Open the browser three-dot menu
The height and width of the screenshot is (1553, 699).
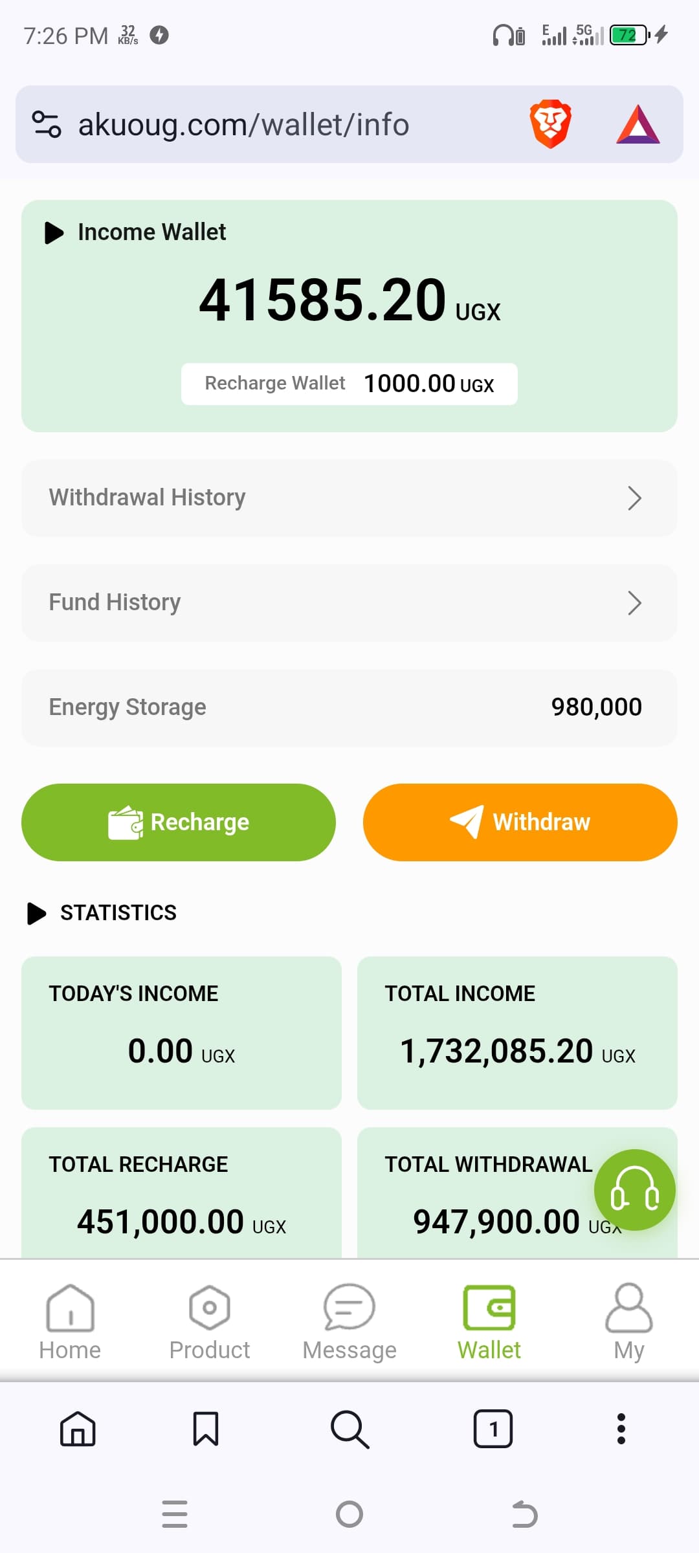[x=621, y=1429]
